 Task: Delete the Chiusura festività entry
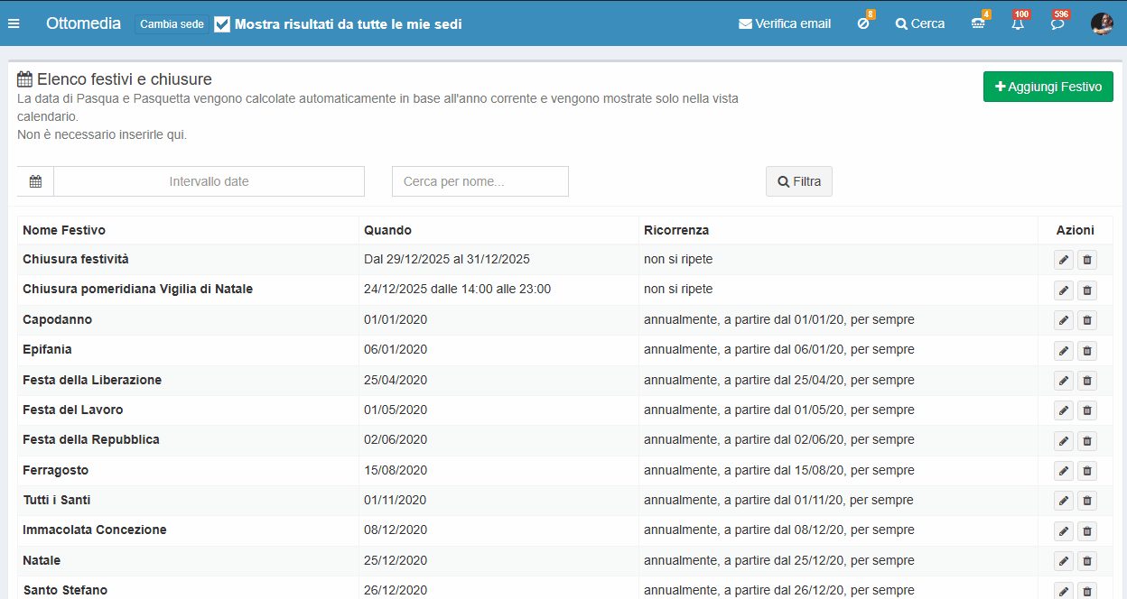(x=1087, y=260)
